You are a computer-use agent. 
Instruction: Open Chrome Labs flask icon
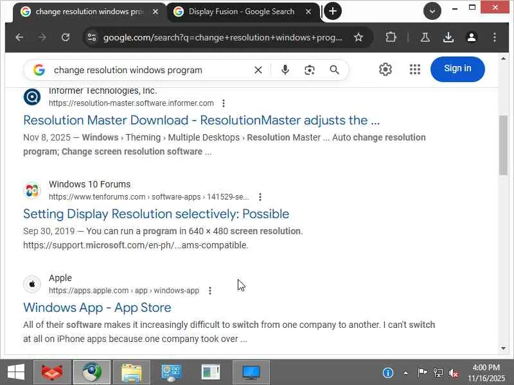425,37
